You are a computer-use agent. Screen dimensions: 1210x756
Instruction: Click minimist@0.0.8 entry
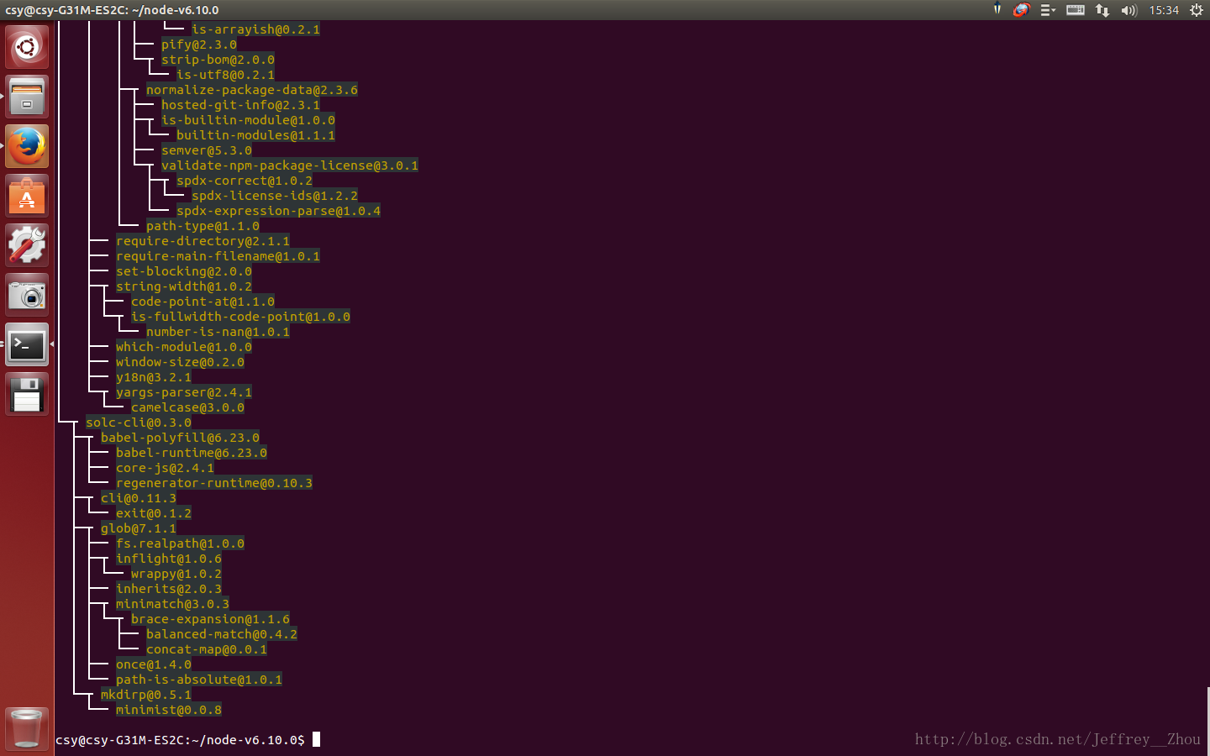[169, 710]
